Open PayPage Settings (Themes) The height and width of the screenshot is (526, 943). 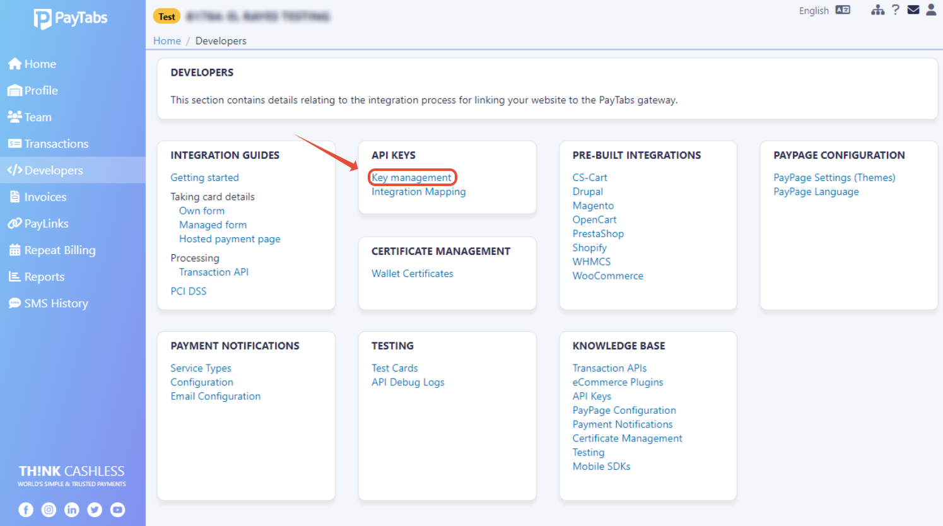835,178
